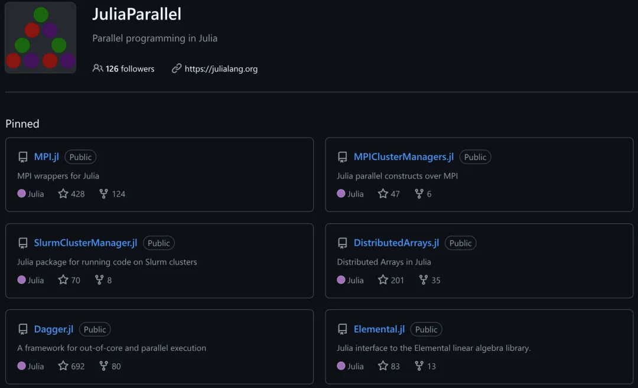Click the JuliaParallel organization avatar
Screen dimensions: 638x388
[x=40, y=38]
